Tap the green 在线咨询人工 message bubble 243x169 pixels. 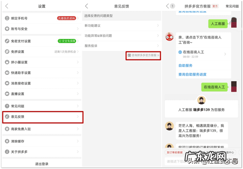click(214, 87)
